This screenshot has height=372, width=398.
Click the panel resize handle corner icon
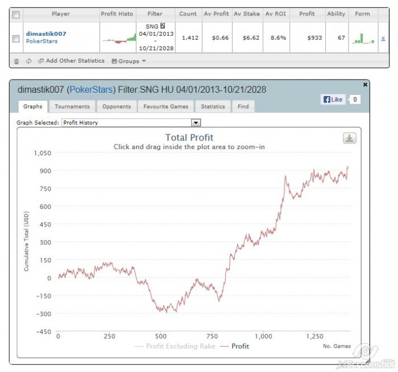point(367,361)
